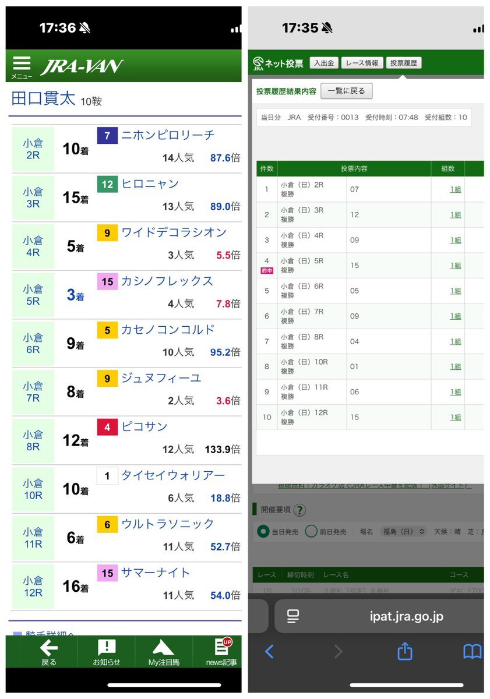Select 当日発売 radio button

263,531
